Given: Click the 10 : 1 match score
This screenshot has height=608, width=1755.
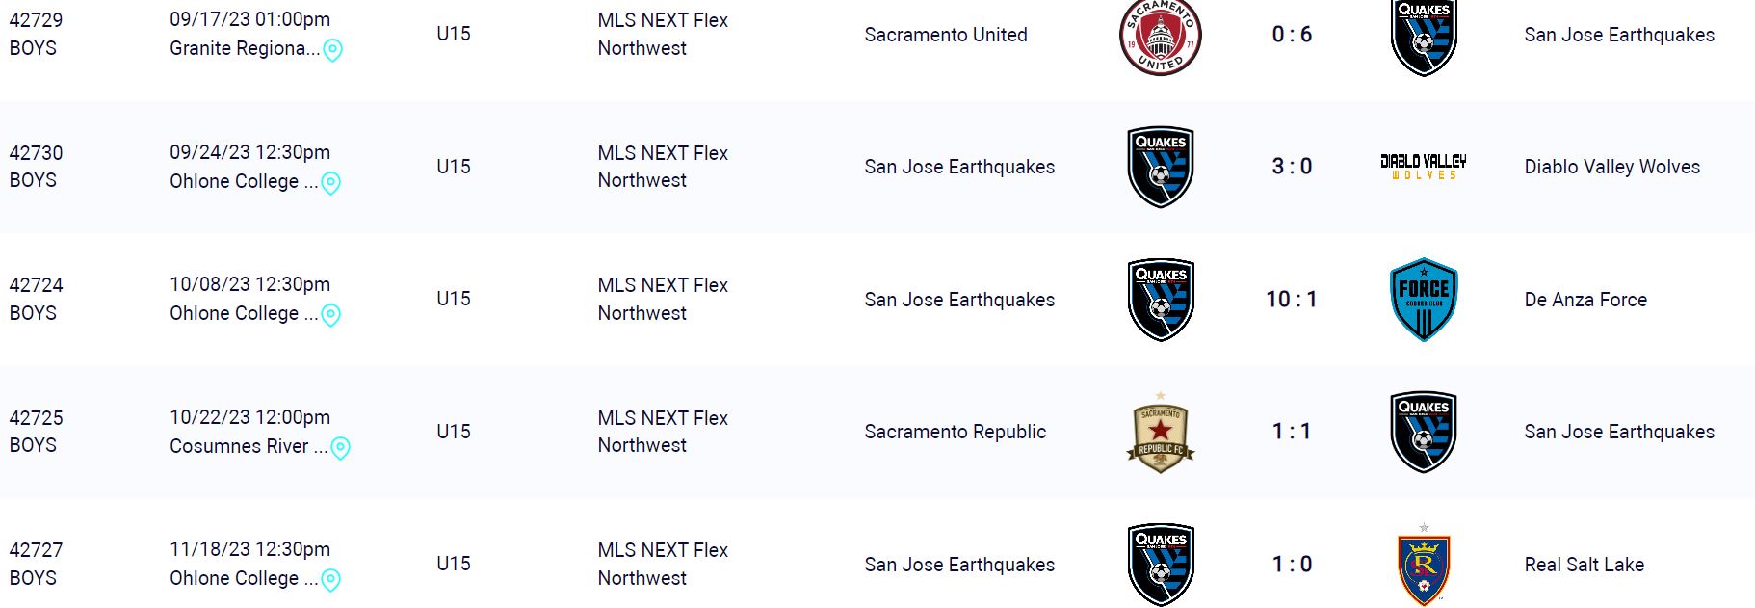Looking at the screenshot, I should pos(1291,300).
